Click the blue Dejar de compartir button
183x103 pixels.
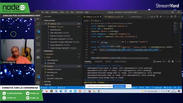point(119,86)
